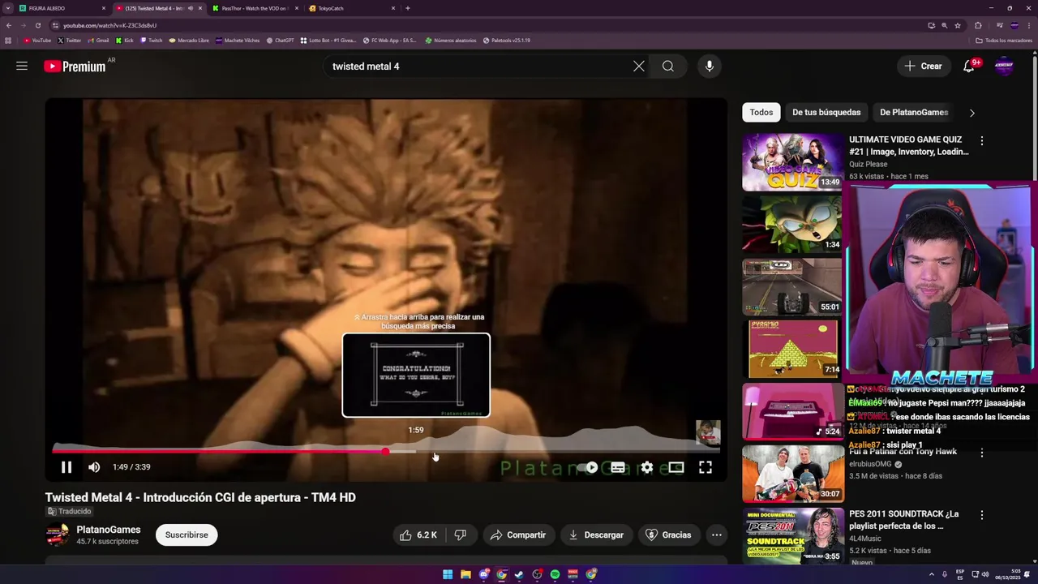Select the De tus búsquedas chip
The width and height of the screenshot is (1038, 584).
(x=826, y=113)
